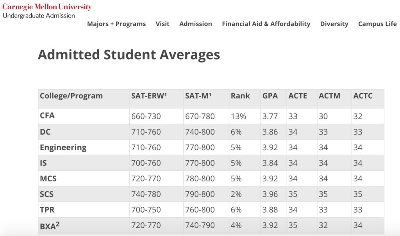
Task: Open the Admission menu item
Action: (x=196, y=24)
